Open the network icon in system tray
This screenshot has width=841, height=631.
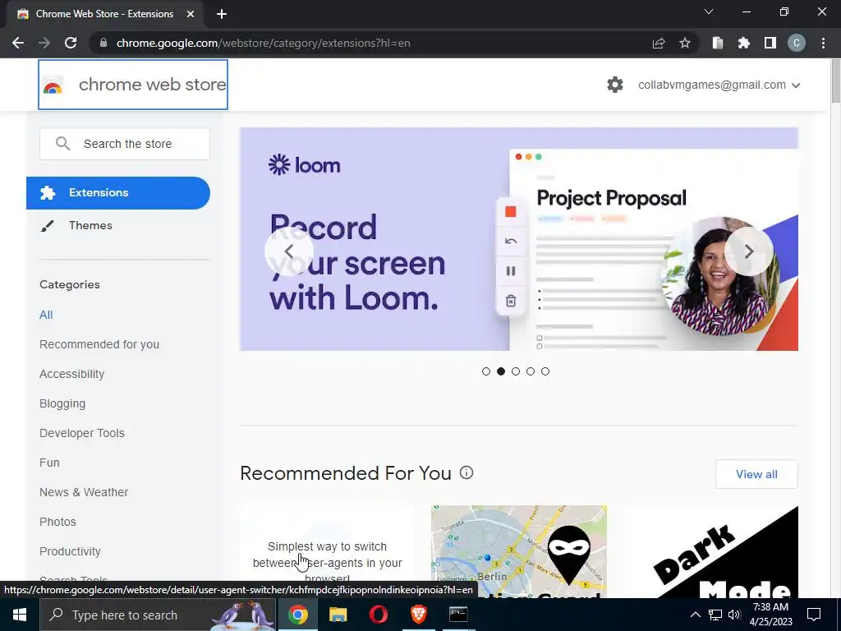coord(715,615)
